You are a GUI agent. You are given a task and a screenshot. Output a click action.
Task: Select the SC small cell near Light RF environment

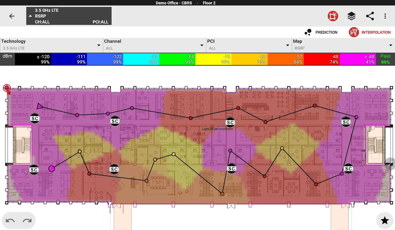click(x=230, y=122)
